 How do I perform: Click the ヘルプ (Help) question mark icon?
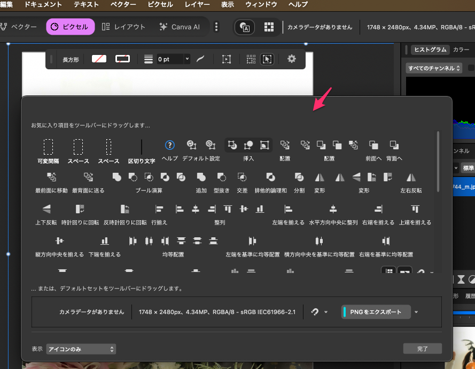(169, 145)
